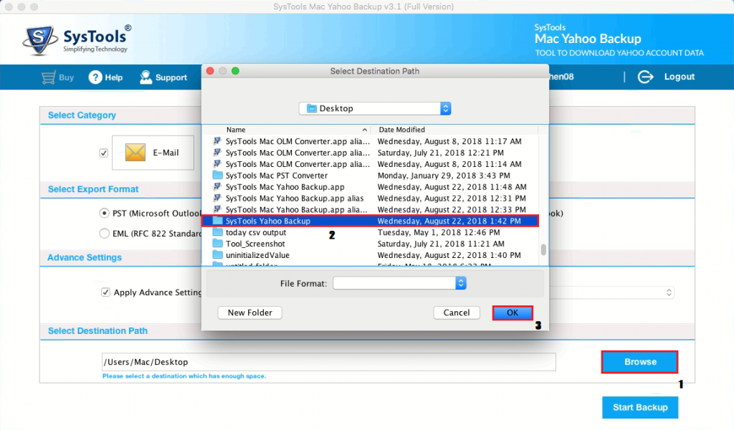
Task: Click the SysTools Mac PST Converter folder icon
Action: tap(217, 176)
